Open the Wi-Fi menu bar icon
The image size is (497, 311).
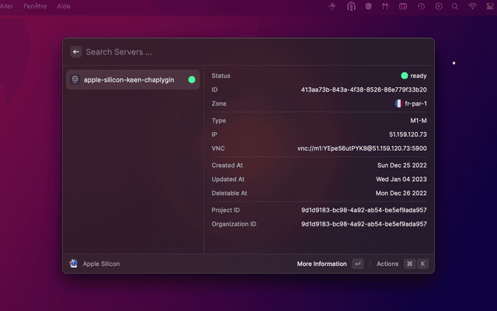click(x=472, y=6)
